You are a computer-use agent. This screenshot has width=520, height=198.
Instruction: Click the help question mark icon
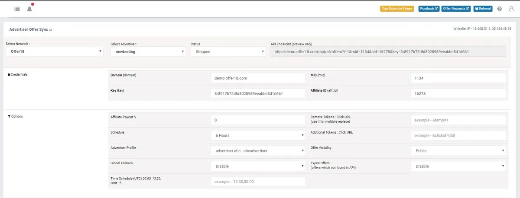(500, 9)
